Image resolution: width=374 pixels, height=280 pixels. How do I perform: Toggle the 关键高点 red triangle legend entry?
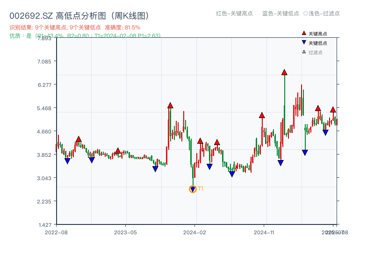314,34
